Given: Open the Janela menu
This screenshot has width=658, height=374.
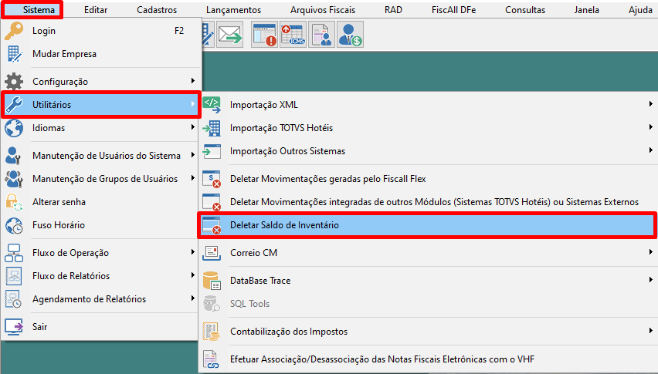Looking at the screenshot, I should click(x=587, y=9).
